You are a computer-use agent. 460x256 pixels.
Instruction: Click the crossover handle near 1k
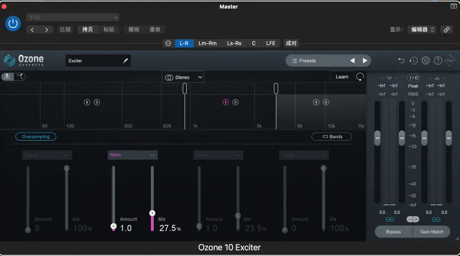(185, 89)
